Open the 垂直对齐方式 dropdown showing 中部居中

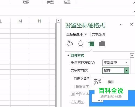[x=116, y=63]
